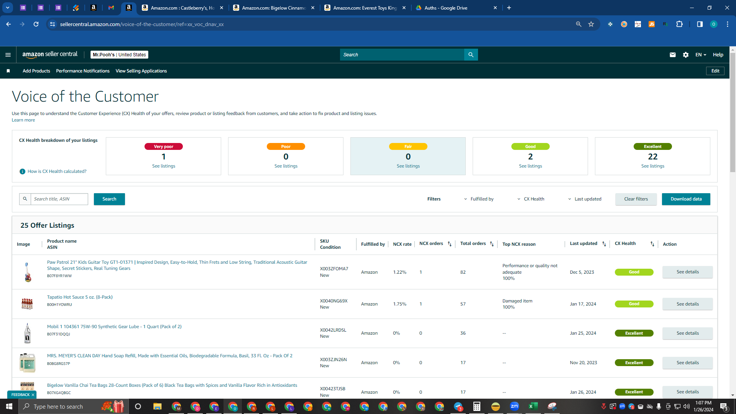Bookmark this page with the star icon

tap(591, 24)
